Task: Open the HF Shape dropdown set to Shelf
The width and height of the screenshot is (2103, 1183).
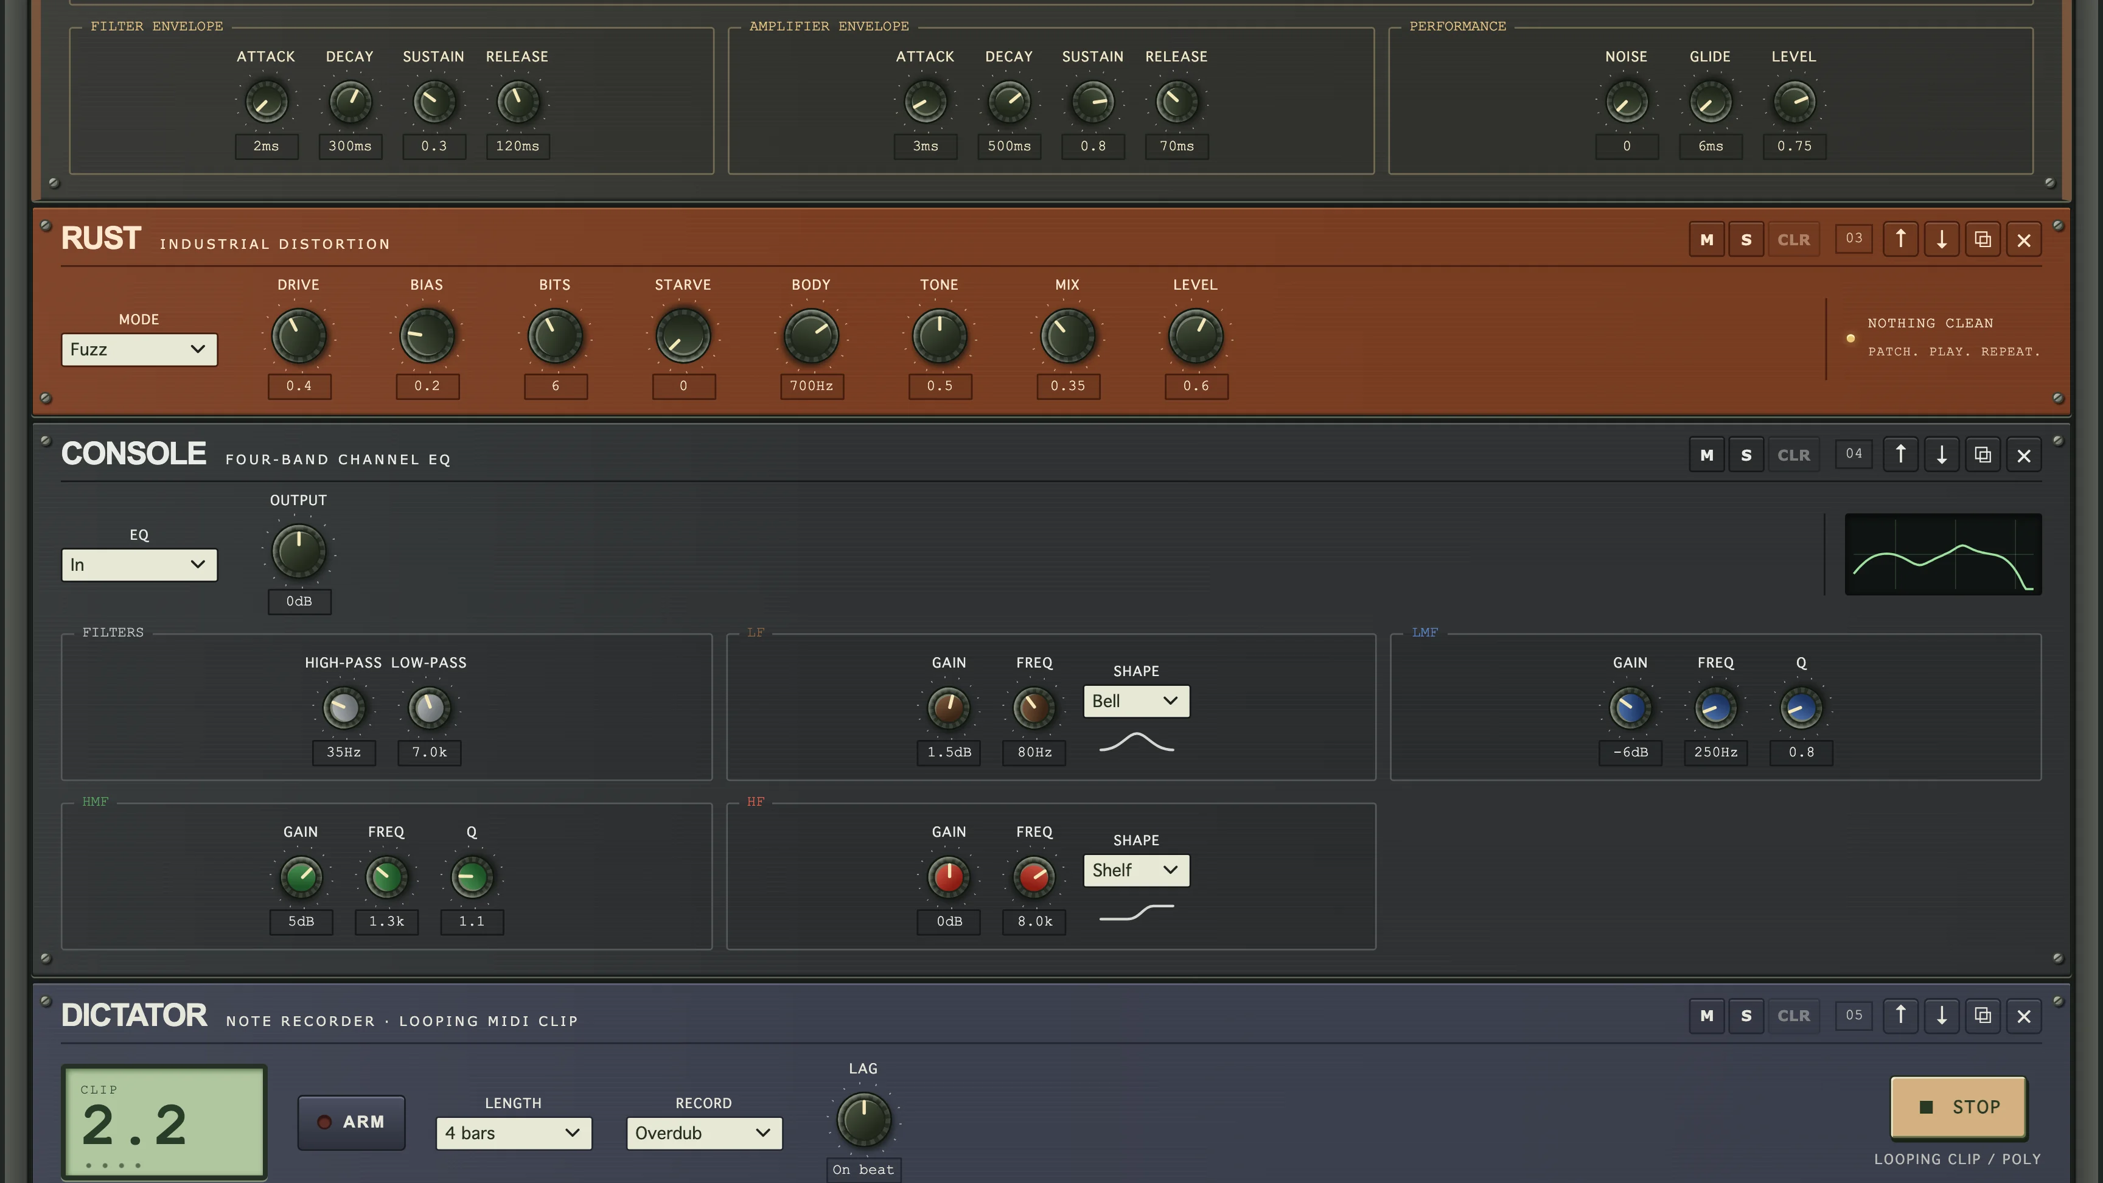Action: [1137, 870]
